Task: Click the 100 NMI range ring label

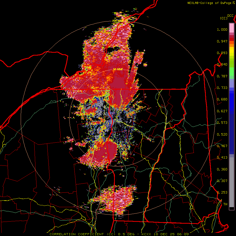Action: tap(118, 21)
